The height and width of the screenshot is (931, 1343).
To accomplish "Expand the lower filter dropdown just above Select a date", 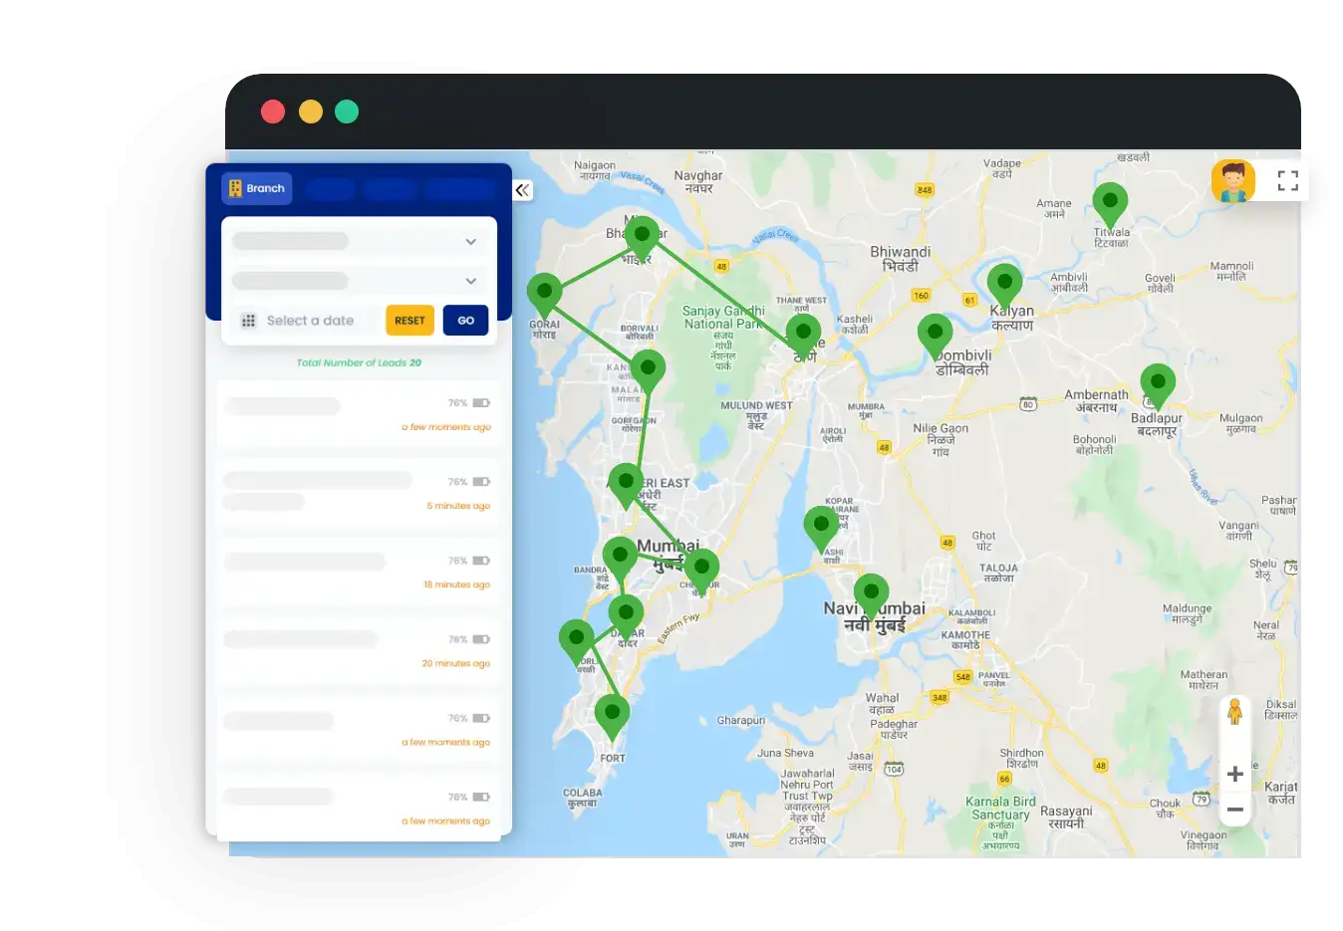I will click(359, 281).
